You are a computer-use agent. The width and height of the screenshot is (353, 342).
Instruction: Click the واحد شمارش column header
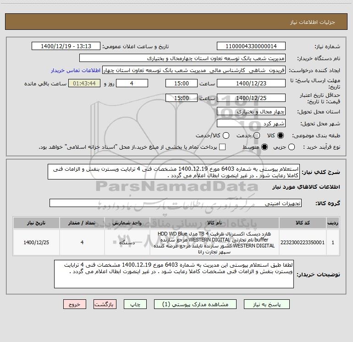pos(127,223)
